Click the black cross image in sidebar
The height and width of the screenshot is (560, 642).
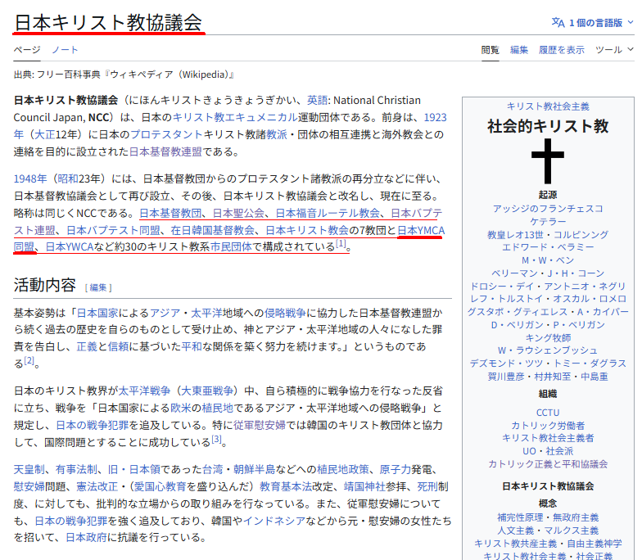[548, 160]
